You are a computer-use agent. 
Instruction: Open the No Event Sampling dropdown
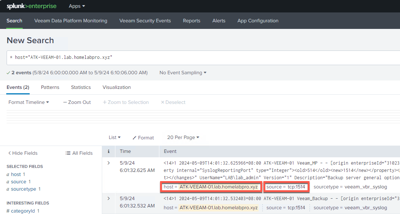tap(183, 73)
